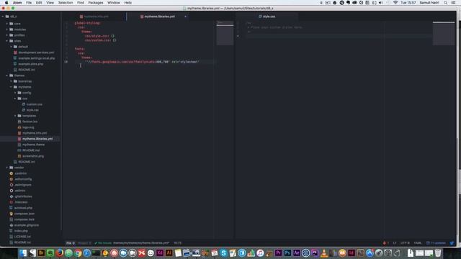Change encoding via UTF-8 status item
Image resolution: width=461 pixels, height=259 pixels.
tap(405, 243)
